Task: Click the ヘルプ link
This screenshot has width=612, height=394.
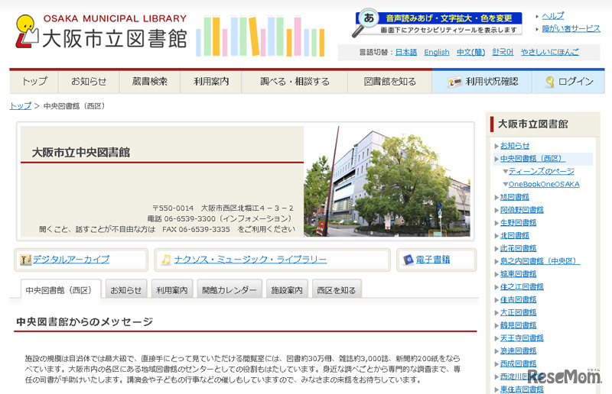Action: click(552, 16)
